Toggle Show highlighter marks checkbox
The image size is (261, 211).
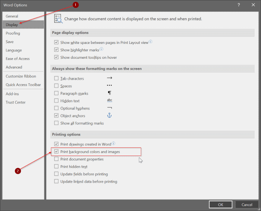(56, 50)
